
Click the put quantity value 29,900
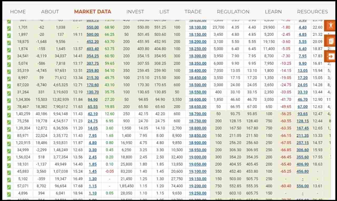(269, 27)
